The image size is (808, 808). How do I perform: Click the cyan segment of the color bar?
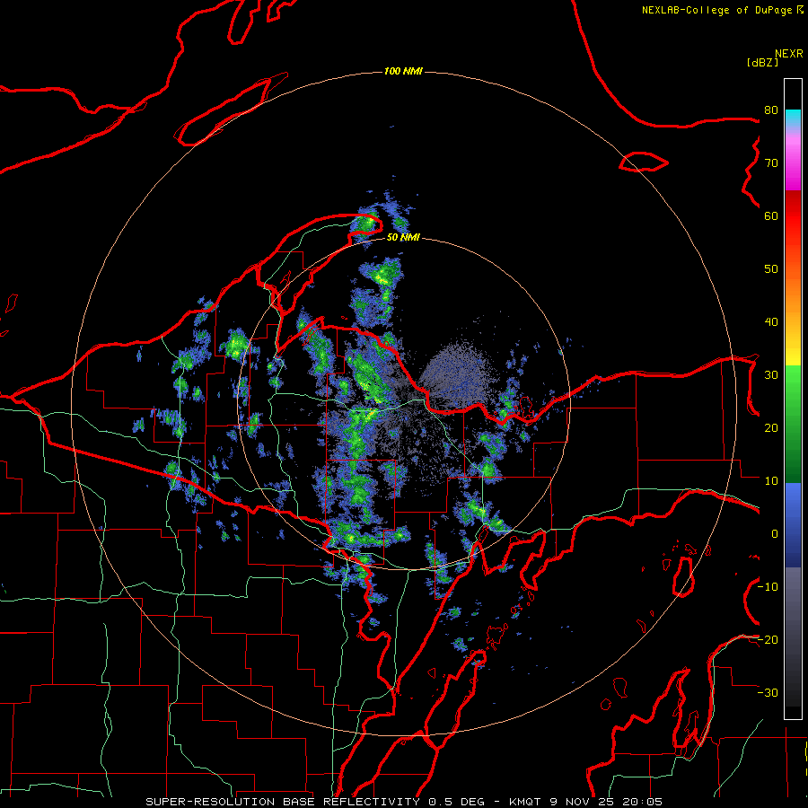[793, 118]
